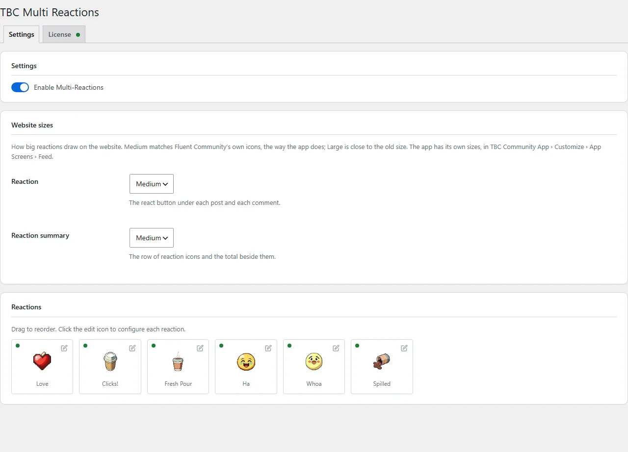Click the green status dot on Whoa card

[289, 346]
